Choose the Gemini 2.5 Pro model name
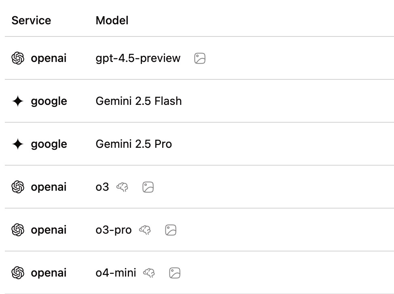394x294 pixels. pyautogui.click(x=133, y=144)
